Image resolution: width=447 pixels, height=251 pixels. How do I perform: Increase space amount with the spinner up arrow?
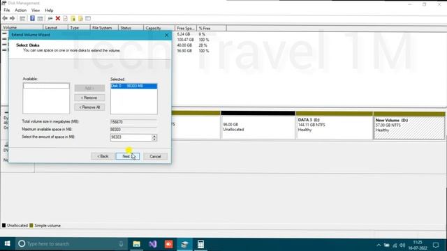click(x=154, y=136)
